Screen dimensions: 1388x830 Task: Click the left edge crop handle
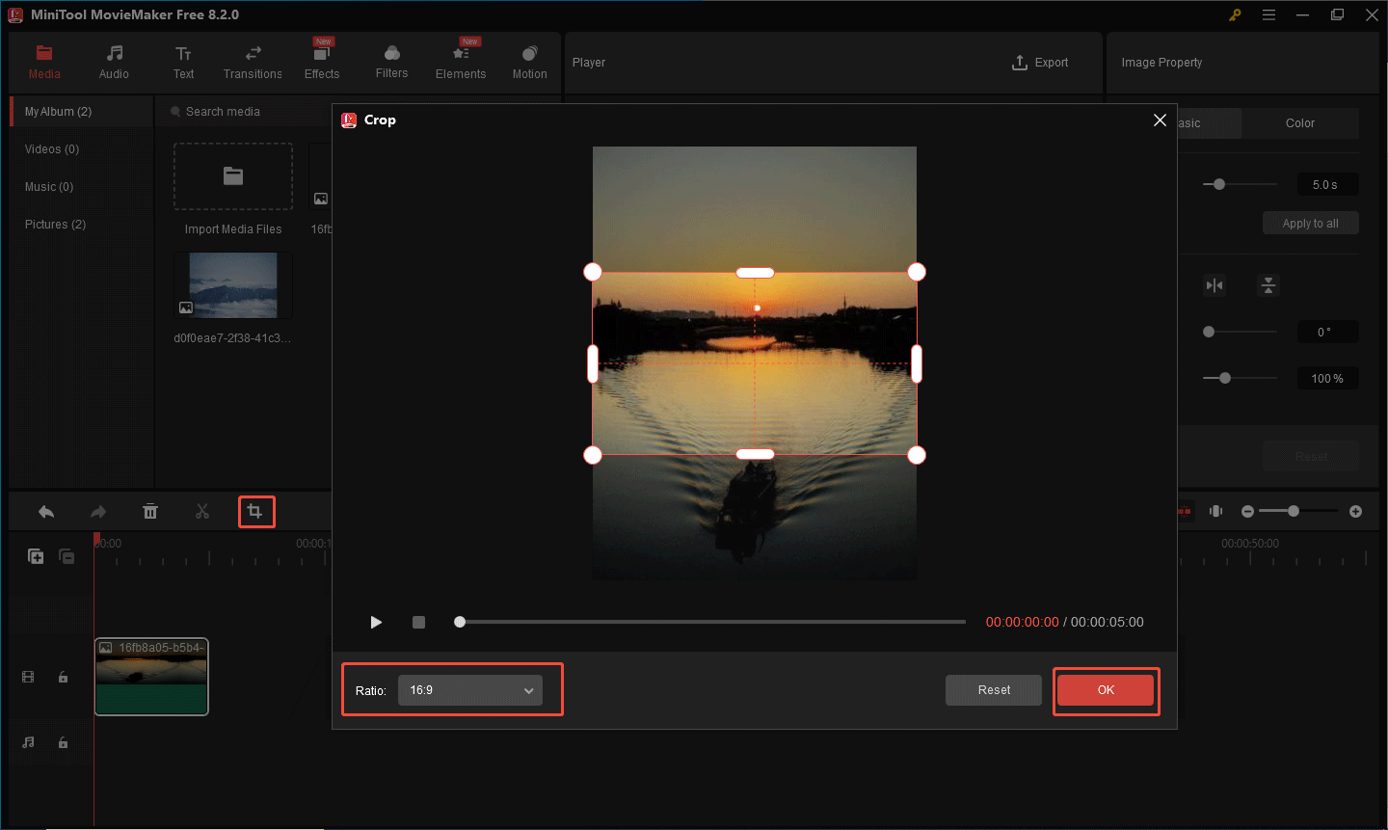(593, 363)
